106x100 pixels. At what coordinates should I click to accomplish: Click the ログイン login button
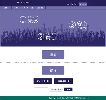(83, 4)
